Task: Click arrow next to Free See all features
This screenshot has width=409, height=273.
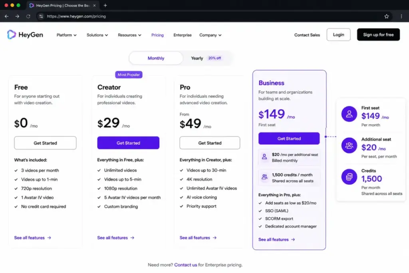Action: (49, 238)
